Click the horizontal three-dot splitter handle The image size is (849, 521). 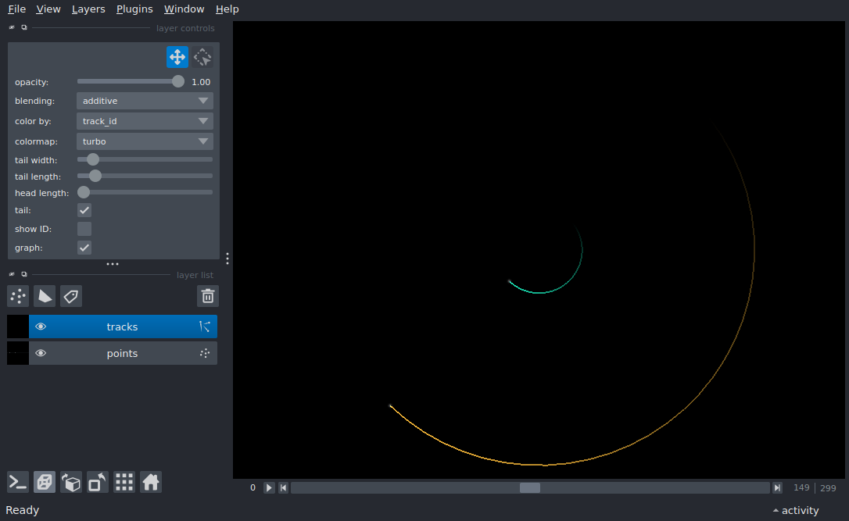click(x=113, y=264)
